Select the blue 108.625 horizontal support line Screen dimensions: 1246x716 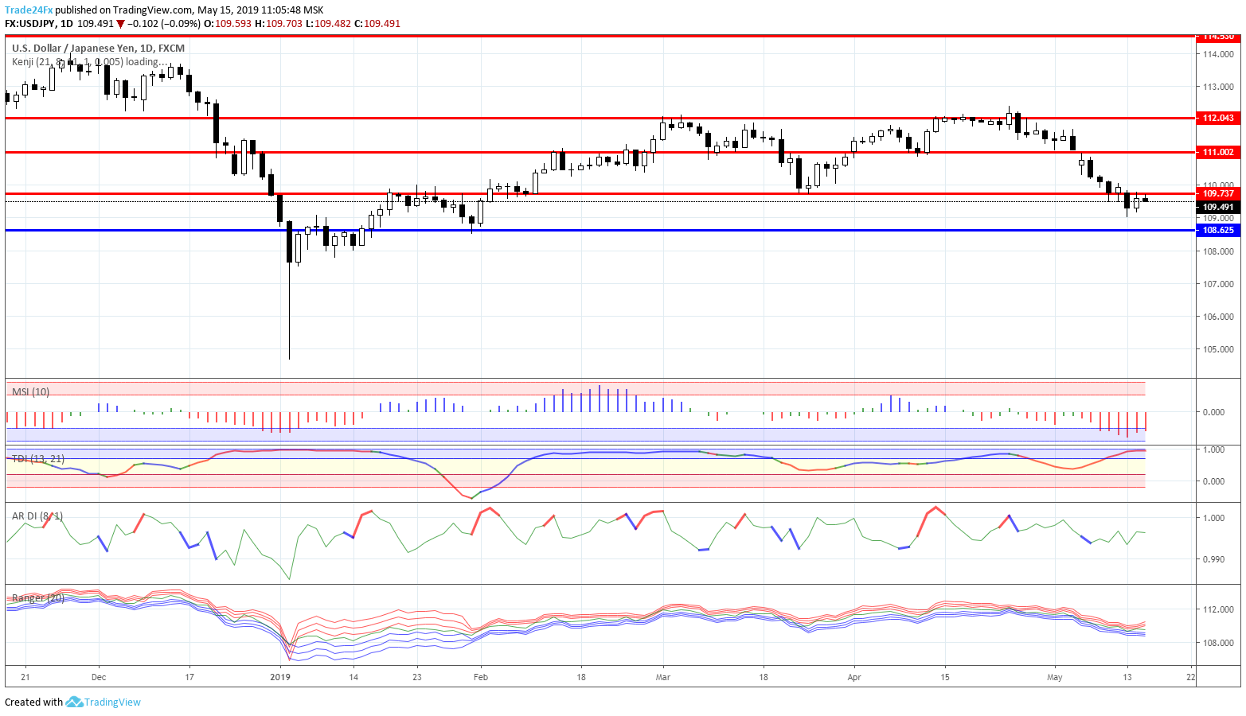(600, 230)
